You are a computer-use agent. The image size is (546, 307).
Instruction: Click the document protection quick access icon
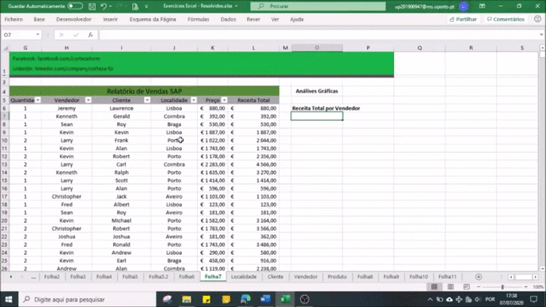pos(135,6)
